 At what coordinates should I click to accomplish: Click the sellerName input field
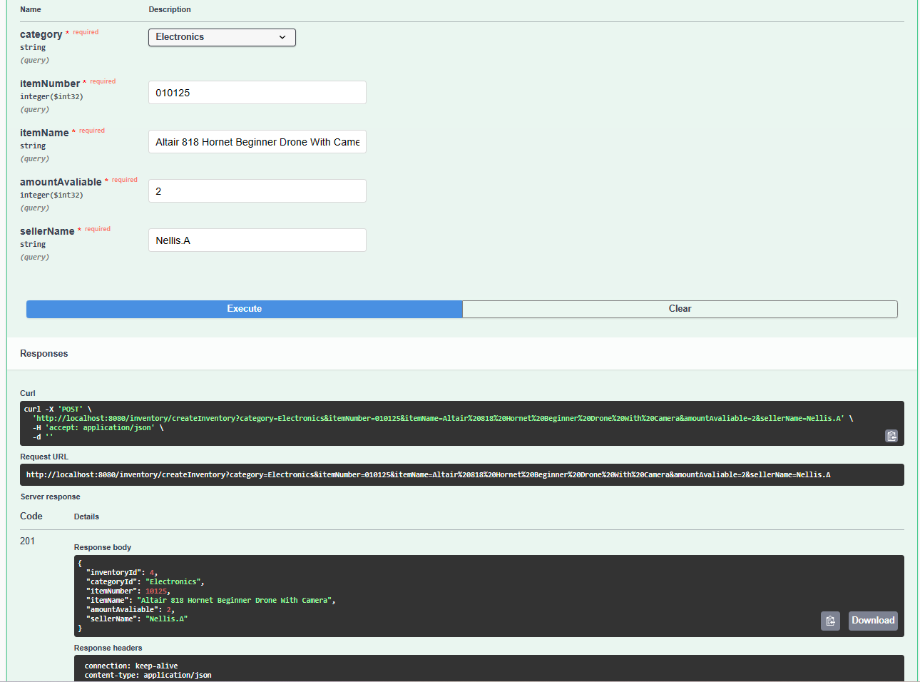[257, 240]
